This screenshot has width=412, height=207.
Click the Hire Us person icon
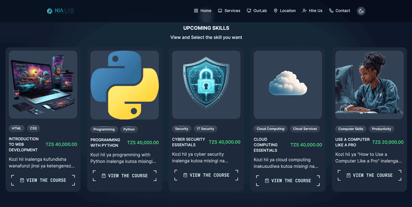coord(304,11)
